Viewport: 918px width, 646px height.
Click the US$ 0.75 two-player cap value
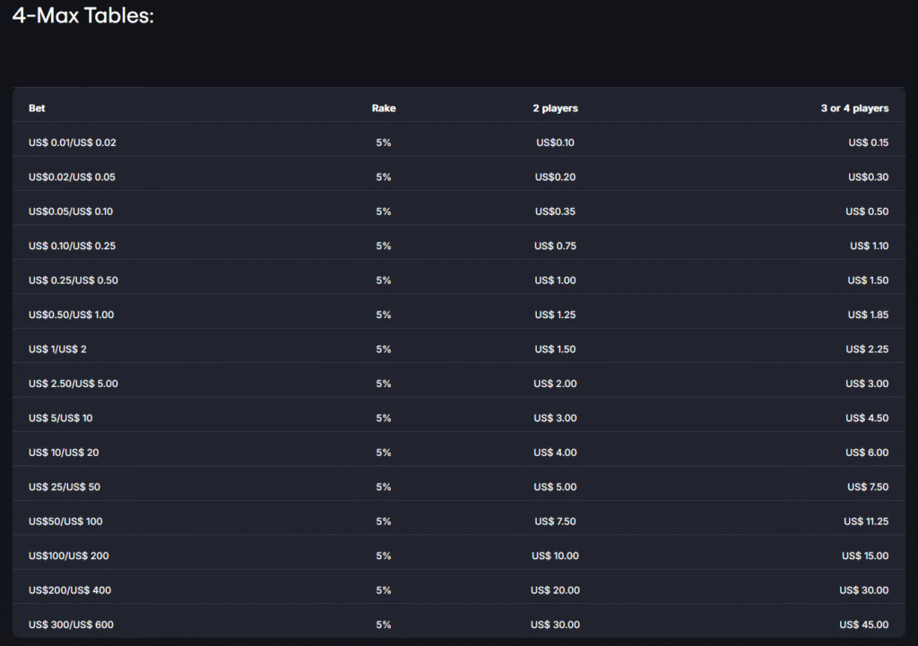[x=555, y=246]
